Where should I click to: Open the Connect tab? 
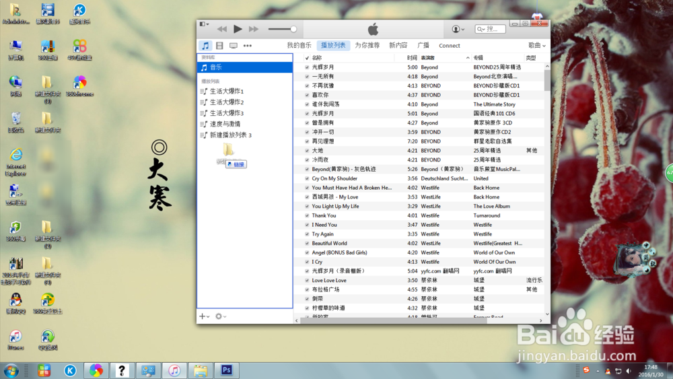(x=450, y=46)
